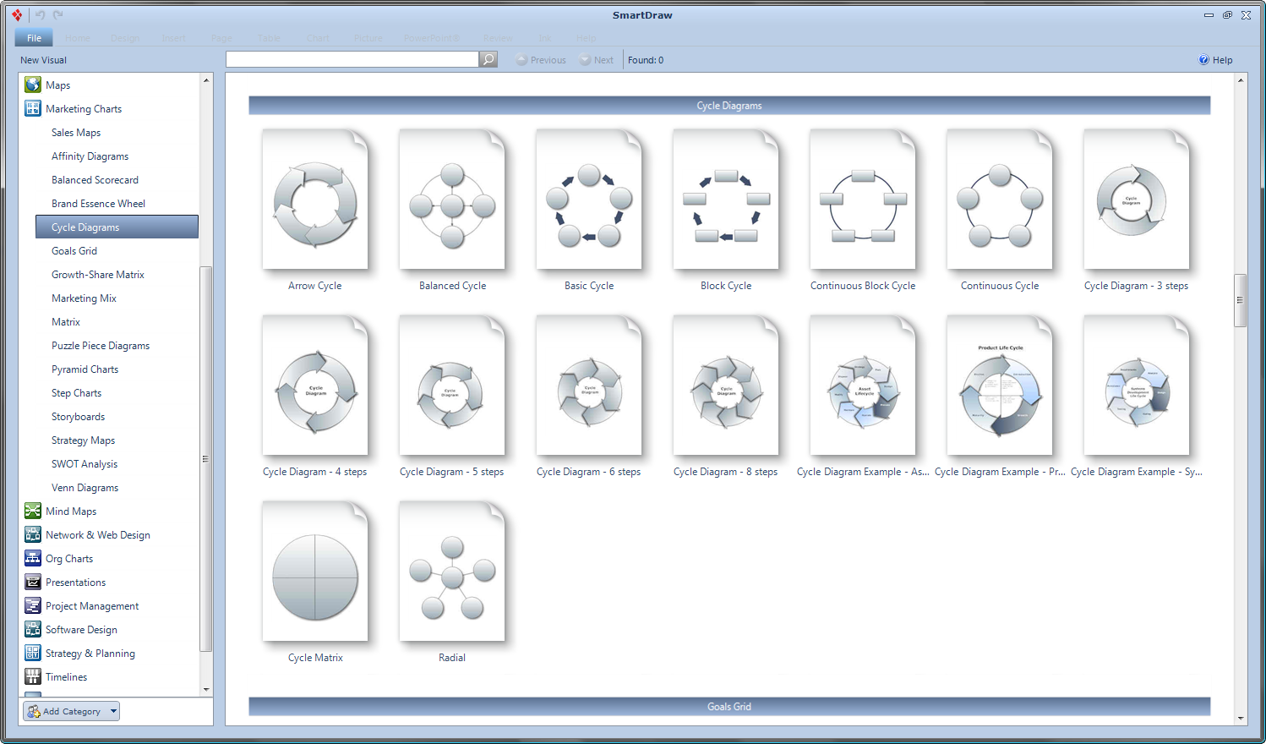Click the Mind Maps category icon
The width and height of the screenshot is (1266, 744).
tap(33, 511)
